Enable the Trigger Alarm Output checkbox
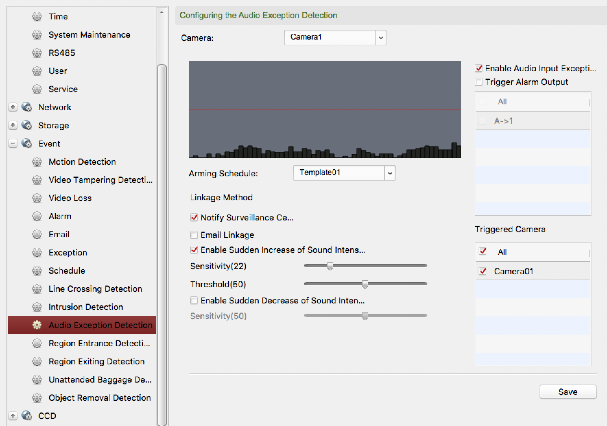607x426 pixels. point(479,82)
